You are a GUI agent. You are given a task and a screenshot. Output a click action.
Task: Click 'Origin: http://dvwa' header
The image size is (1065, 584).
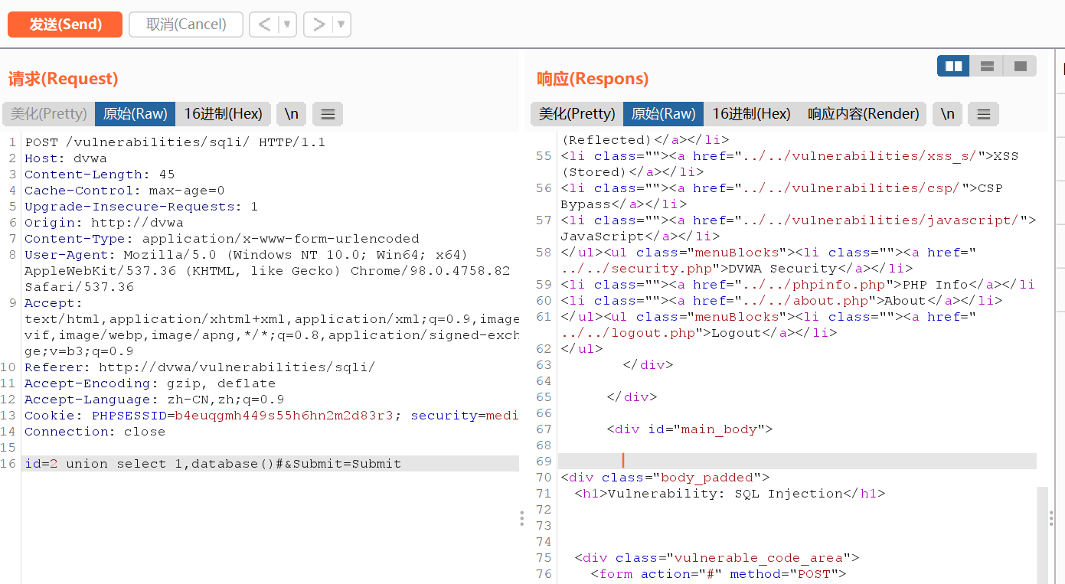(x=103, y=223)
